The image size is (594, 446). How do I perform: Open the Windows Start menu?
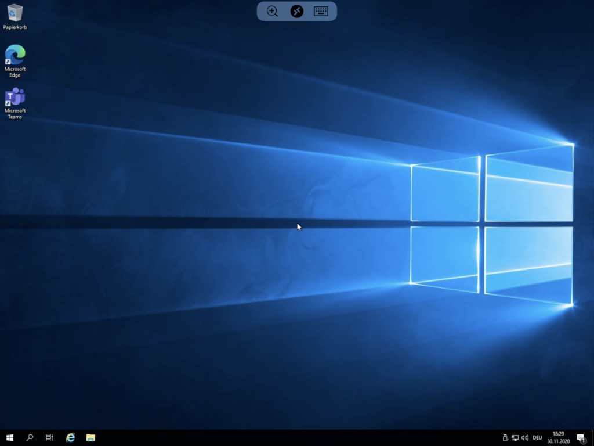tap(9, 437)
